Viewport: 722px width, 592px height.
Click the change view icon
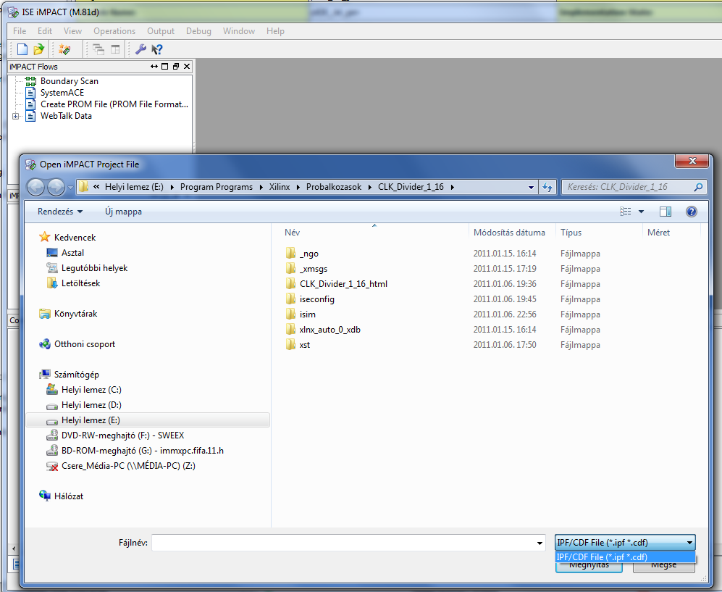tap(625, 212)
